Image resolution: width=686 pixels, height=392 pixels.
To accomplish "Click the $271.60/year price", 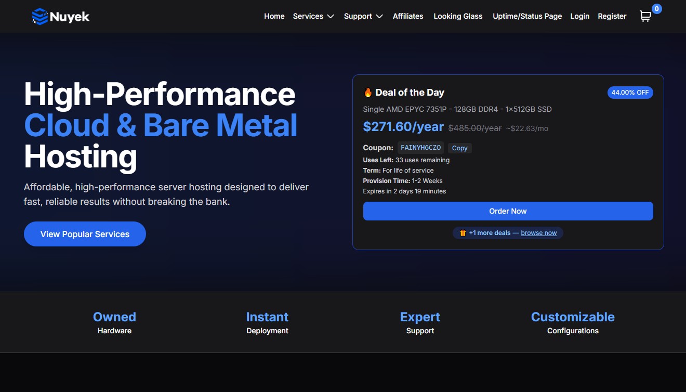I will click(403, 127).
